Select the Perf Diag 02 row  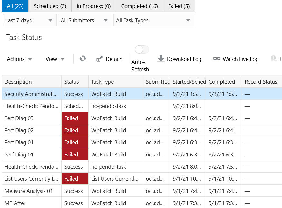tap(142, 130)
